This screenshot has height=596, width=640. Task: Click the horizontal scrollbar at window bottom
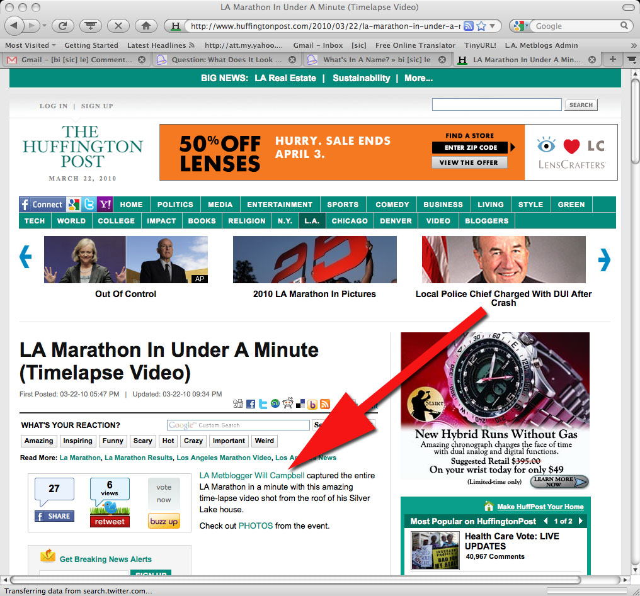[295, 579]
